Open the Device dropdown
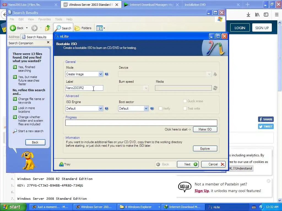 (x=209, y=74)
